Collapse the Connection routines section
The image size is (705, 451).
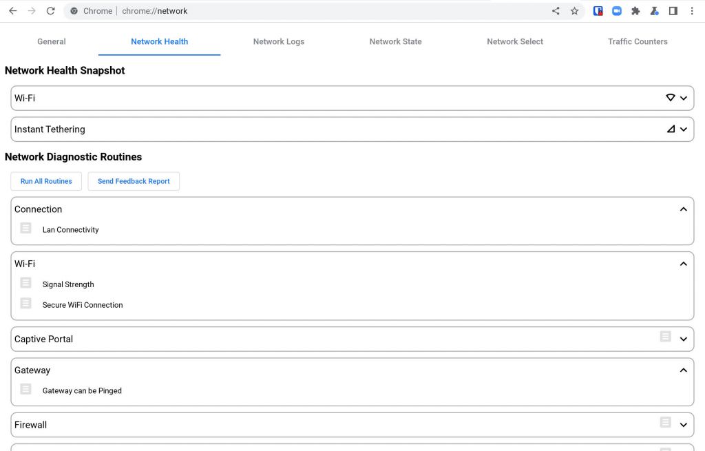pyautogui.click(x=683, y=209)
